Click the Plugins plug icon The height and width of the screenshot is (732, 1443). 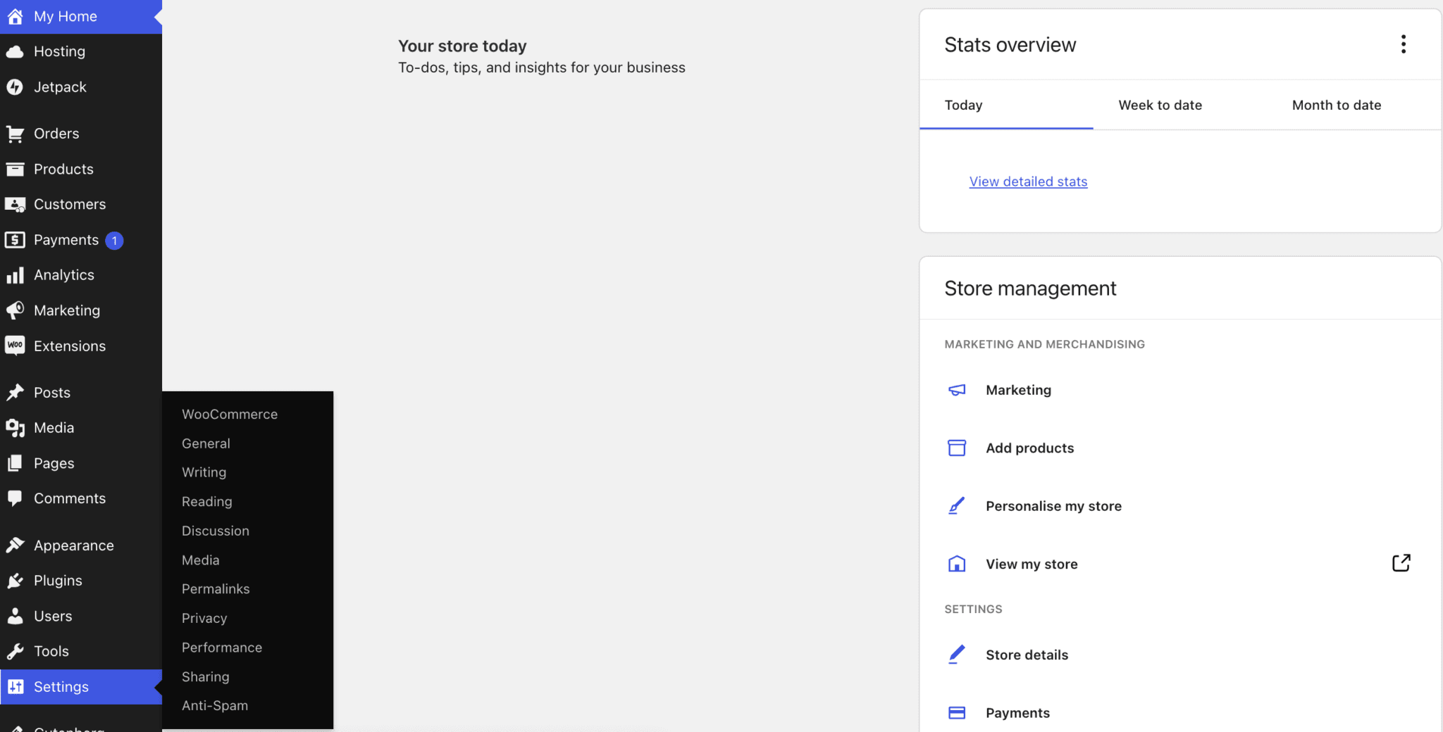tap(15, 581)
